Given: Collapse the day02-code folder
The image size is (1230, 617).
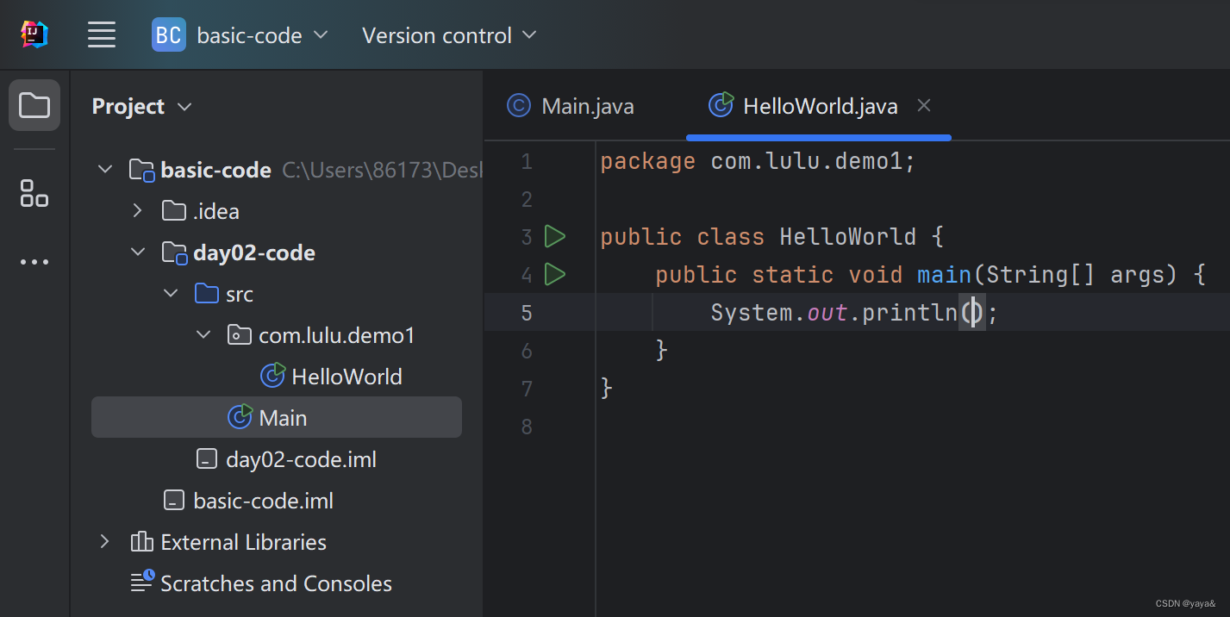Looking at the screenshot, I should pyautogui.click(x=138, y=252).
